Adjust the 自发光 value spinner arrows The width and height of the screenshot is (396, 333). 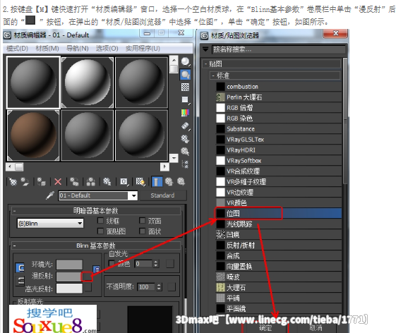tap(156, 264)
